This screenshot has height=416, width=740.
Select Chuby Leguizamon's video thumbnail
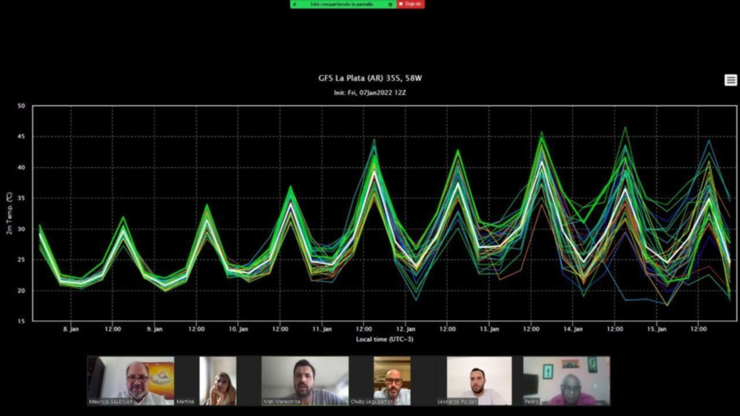pos(391,380)
